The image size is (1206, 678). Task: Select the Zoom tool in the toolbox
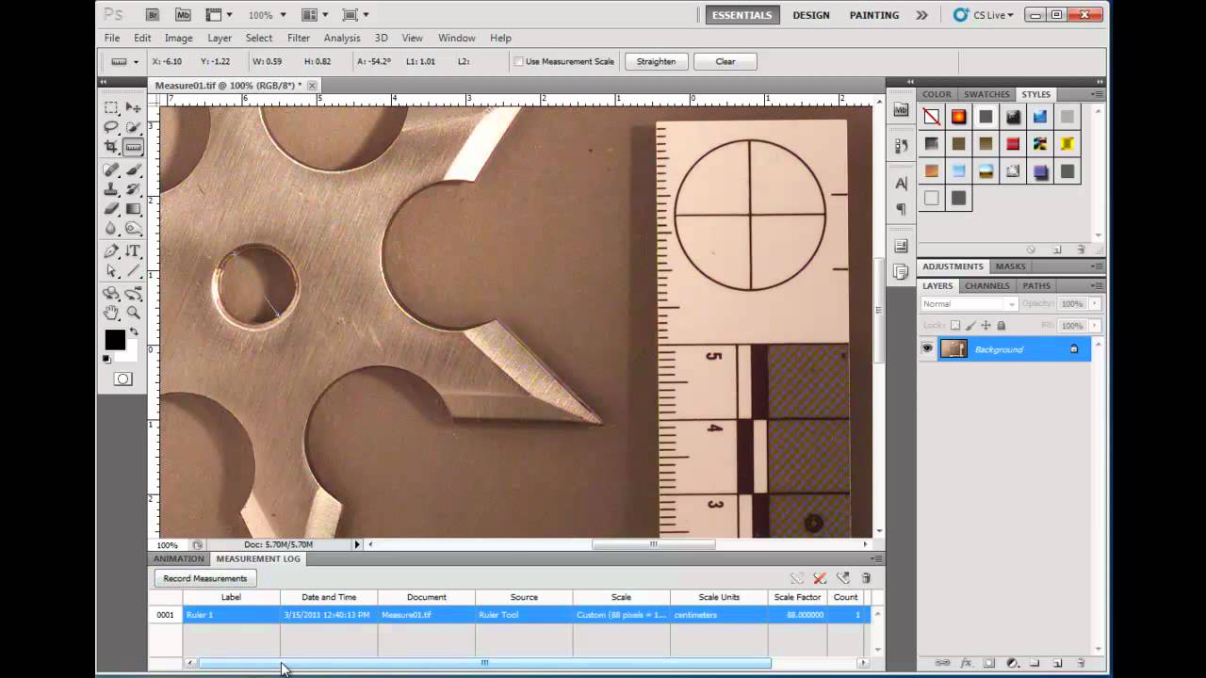pos(134,313)
